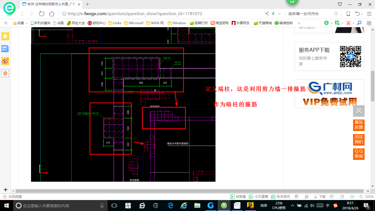Click the green shield yen extension icon
Screen dimensions: 375x211
pyautogui.click(x=326, y=23)
